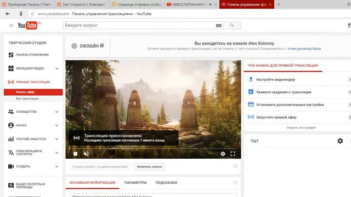Go to YouTube home via logo

pyautogui.click(x=27, y=26)
